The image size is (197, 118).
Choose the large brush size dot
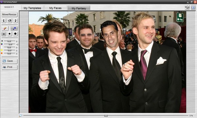(x=15, y=34)
